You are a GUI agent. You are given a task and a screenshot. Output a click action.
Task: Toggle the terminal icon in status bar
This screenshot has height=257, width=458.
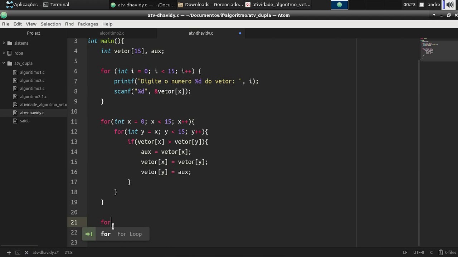(18, 252)
